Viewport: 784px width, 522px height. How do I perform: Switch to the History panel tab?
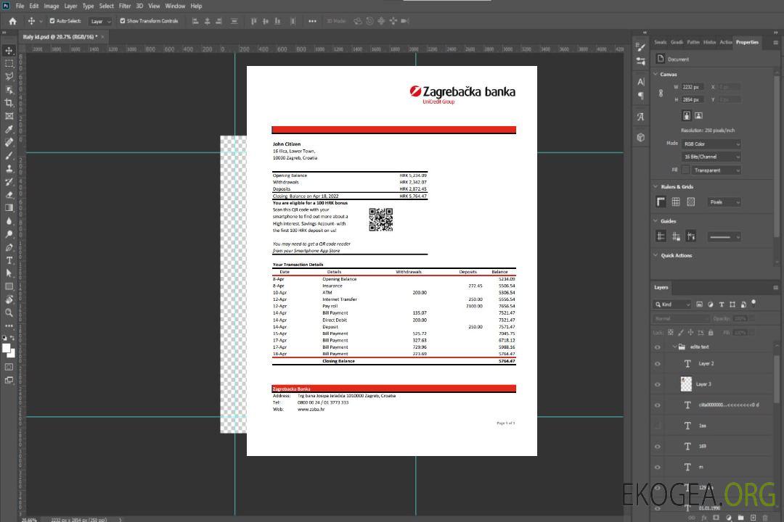(x=709, y=43)
